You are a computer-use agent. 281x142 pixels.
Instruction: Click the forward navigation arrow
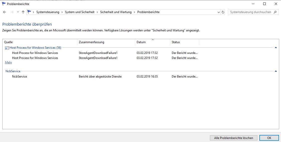(12, 12)
